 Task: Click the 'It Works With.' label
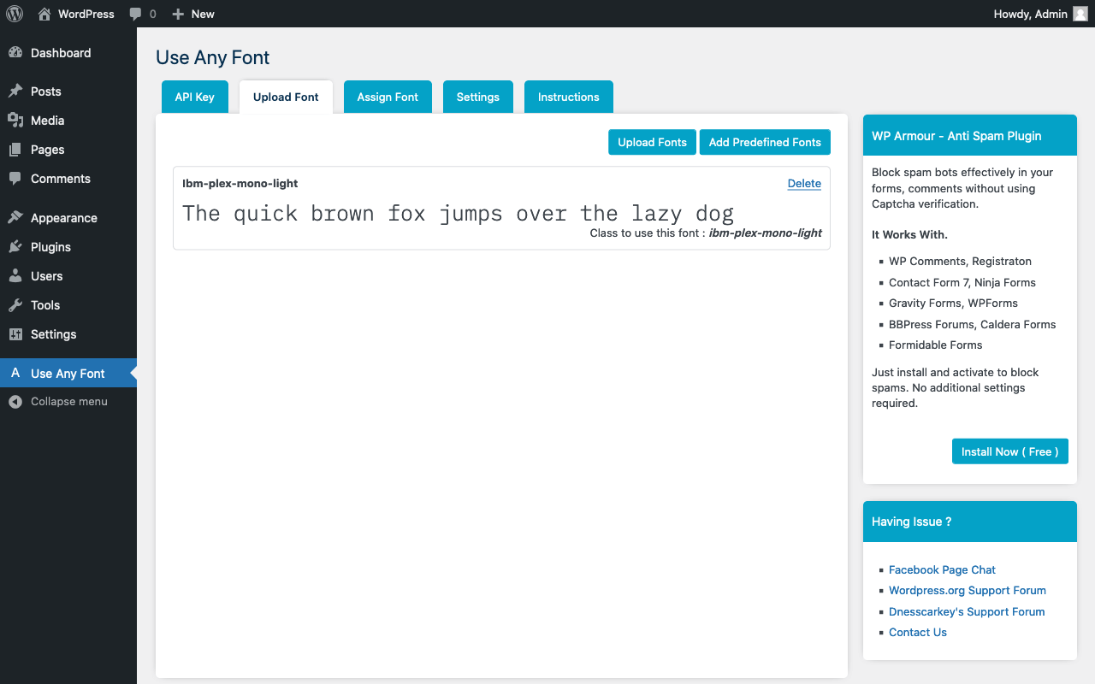(910, 234)
